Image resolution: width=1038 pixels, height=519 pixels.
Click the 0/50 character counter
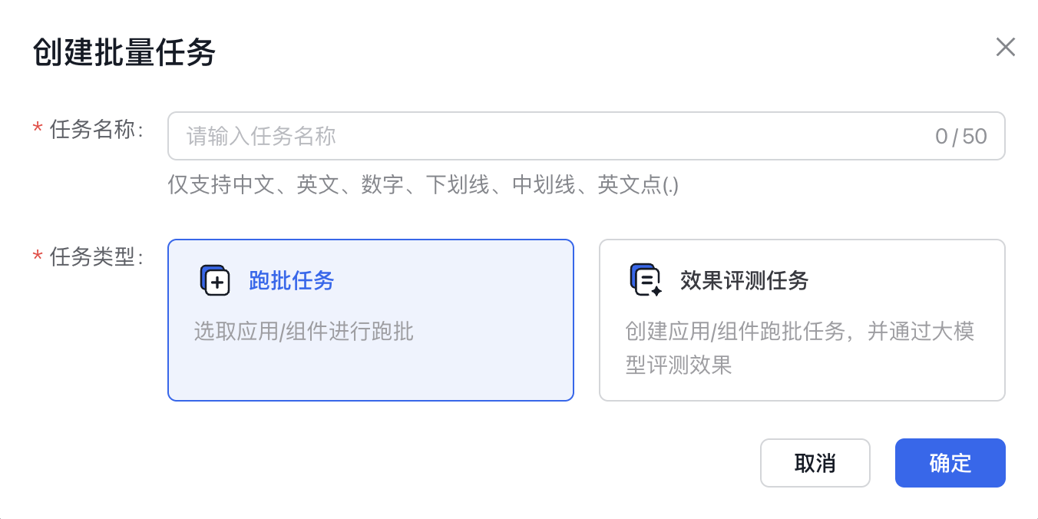[x=961, y=137]
